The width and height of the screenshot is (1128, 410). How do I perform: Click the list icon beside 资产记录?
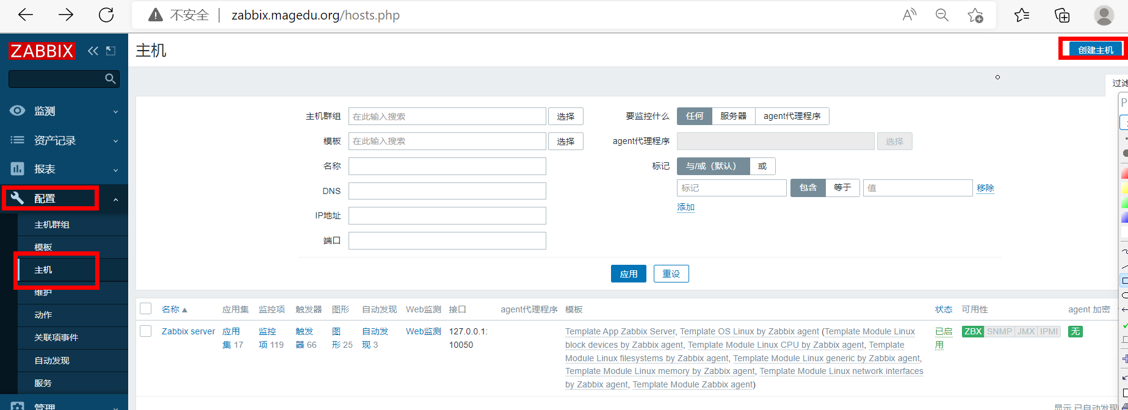18,140
